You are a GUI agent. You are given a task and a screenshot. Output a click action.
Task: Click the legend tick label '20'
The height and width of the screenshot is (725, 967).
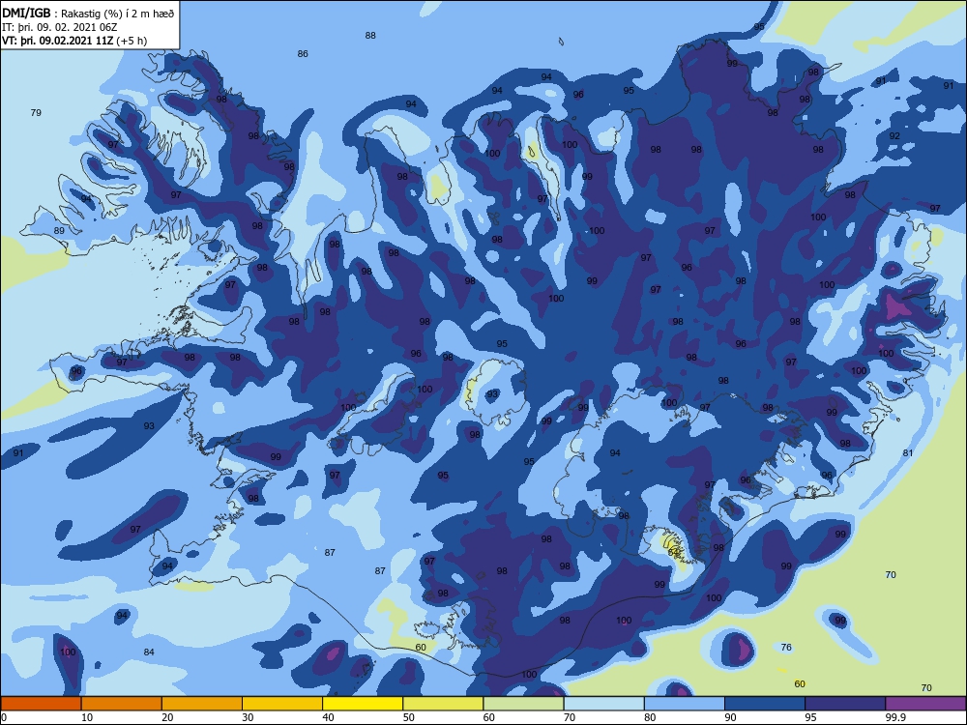click(167, 717)
